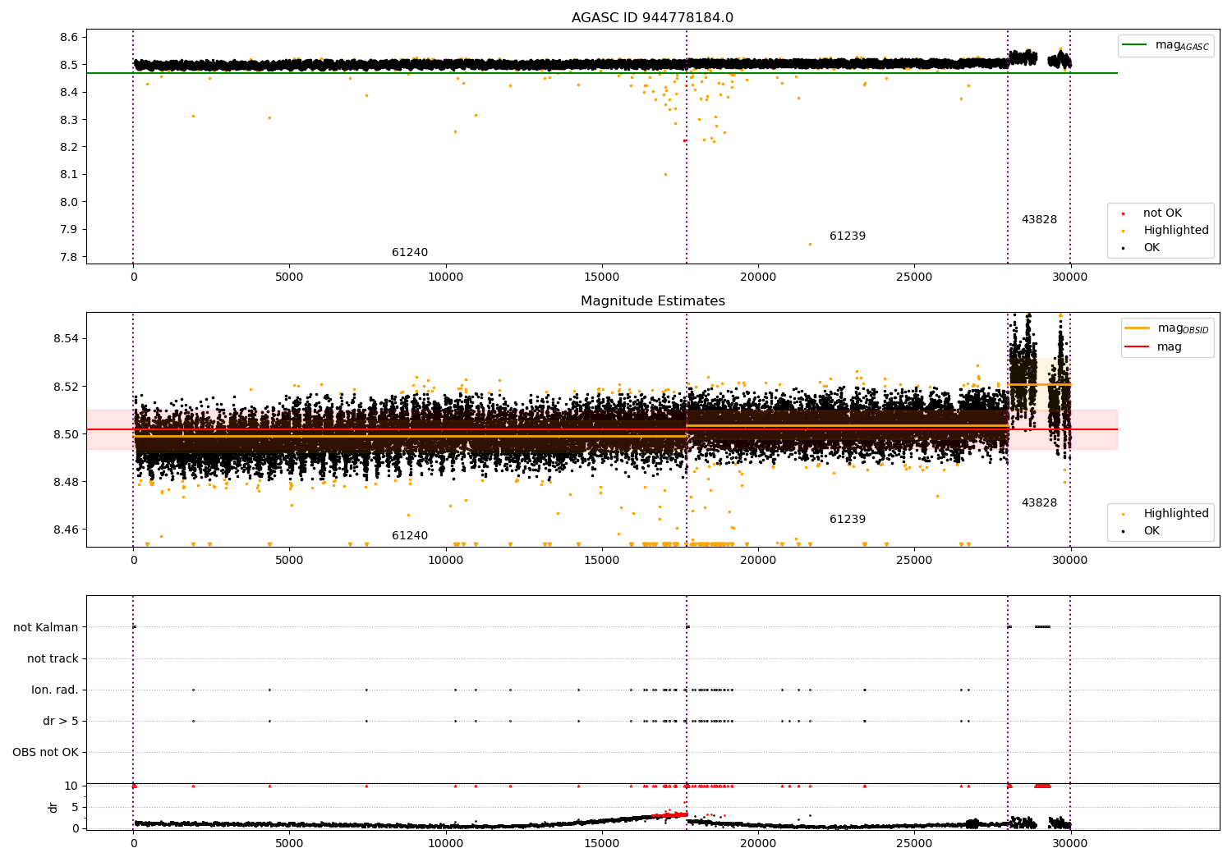Viewport: 1232px width, 862px height.
Task: Click OBSID label 61240 in the top plot
Action: 410,253
